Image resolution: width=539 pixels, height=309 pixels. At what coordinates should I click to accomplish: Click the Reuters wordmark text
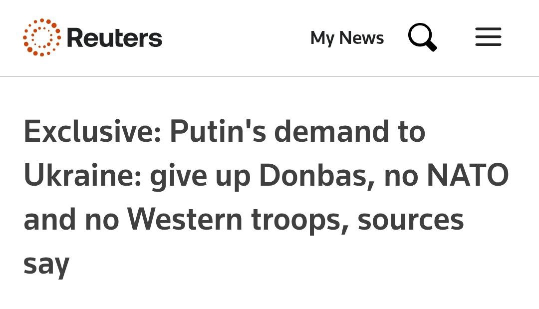pyautogui.click(x=114, y=38)
